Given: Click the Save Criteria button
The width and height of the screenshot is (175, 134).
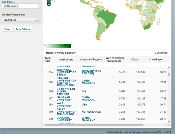Looking at the screenshot, I should pos(23,29).
